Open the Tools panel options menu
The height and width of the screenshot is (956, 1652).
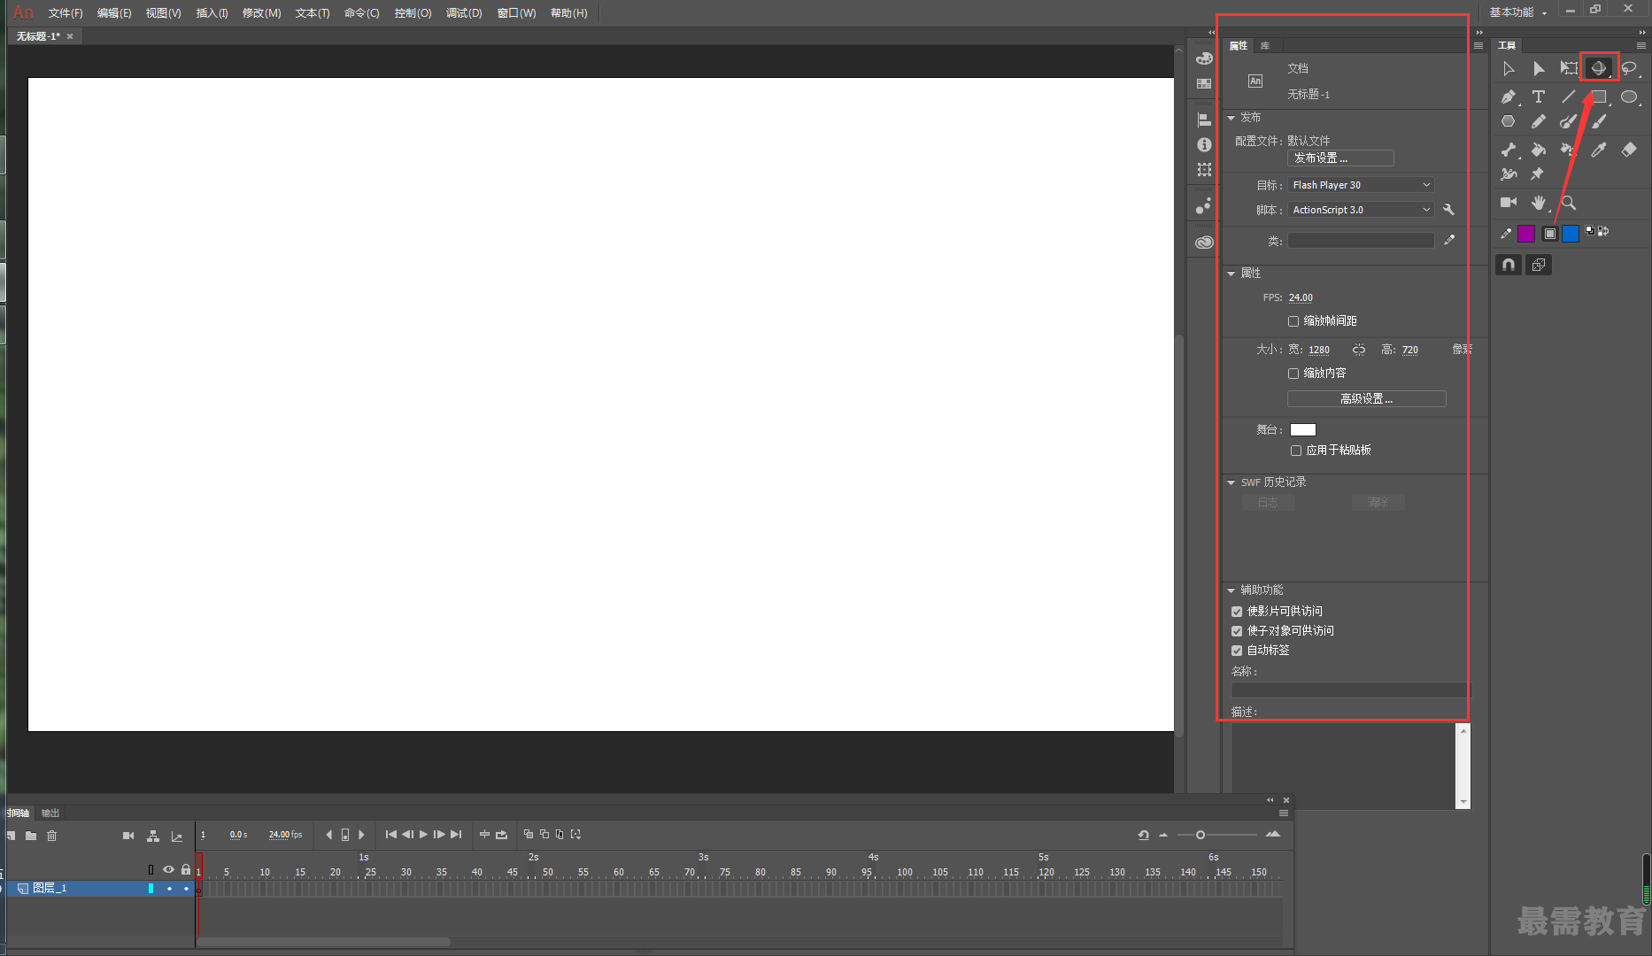click(x=1641, y=45)
